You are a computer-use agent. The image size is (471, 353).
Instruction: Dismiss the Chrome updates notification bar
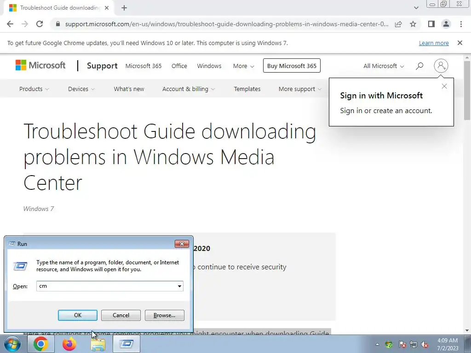coord(460,43)
